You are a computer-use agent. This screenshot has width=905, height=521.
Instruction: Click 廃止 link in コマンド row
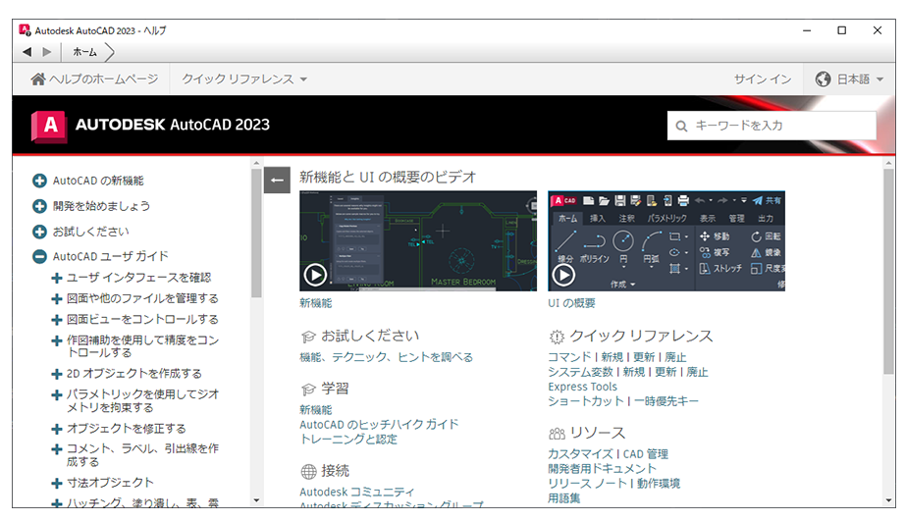(x=675, y=357)
